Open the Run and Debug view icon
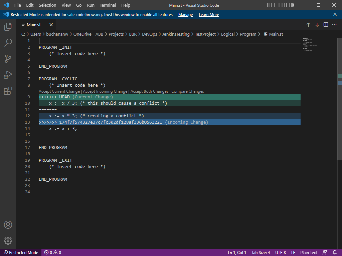Screen dimensions: 342x256 8,75
